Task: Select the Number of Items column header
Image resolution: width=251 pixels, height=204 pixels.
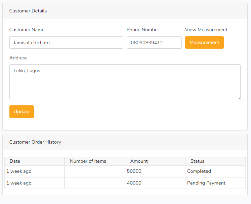Action: click(x=88, y=161)
